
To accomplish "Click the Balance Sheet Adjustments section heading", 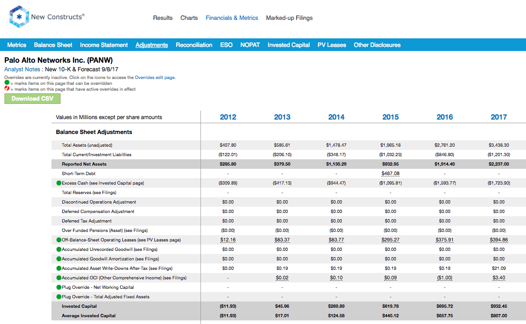I will click(94, 132).
